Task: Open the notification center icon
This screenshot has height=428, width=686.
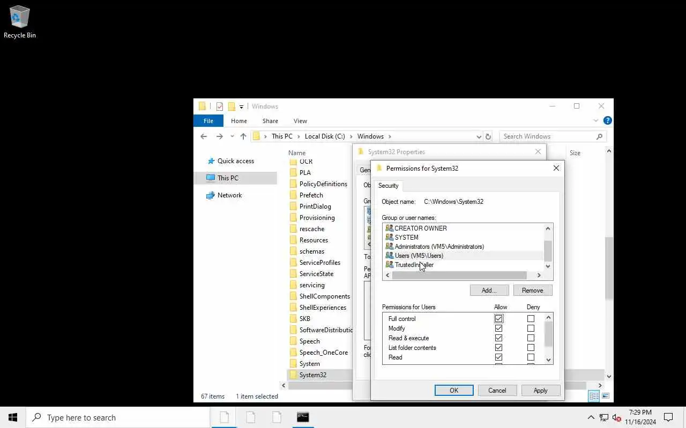Action: pyautogui.click(x=668, y=417)
